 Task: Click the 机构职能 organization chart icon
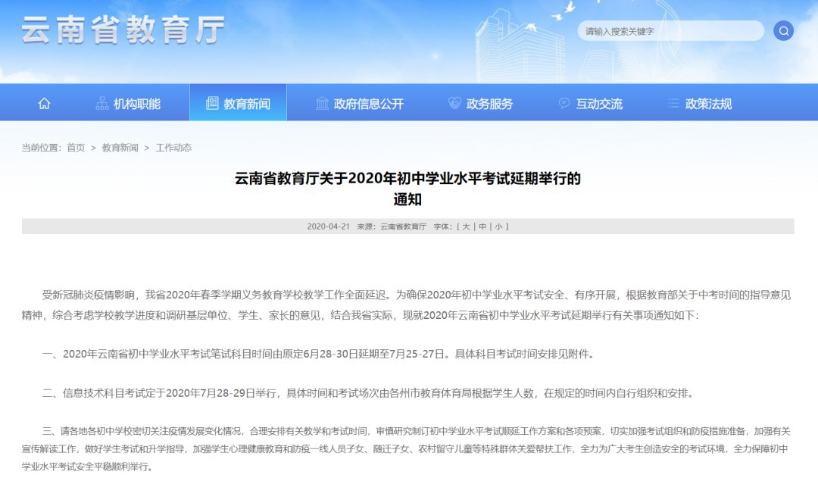(102, 103)
